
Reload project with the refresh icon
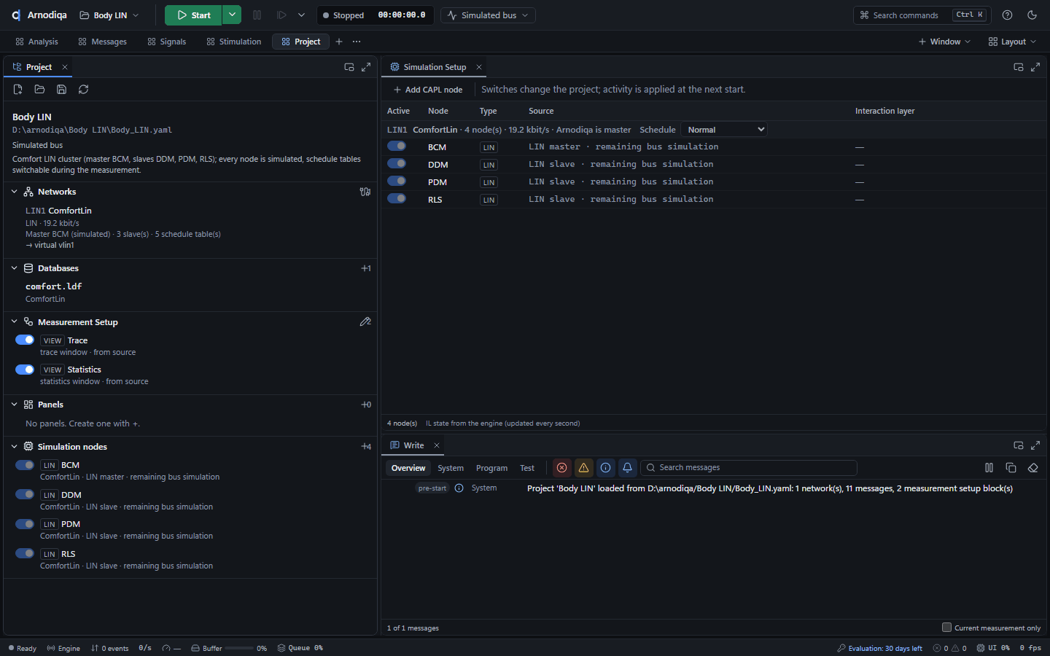click(84, 90)
